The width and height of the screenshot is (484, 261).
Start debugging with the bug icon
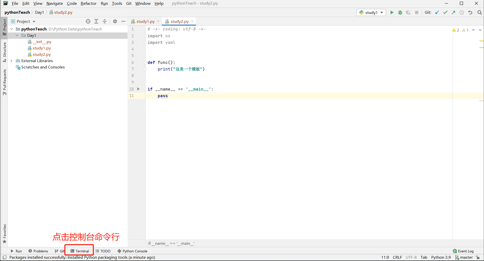pyautogui.click(x=400, y=12)
